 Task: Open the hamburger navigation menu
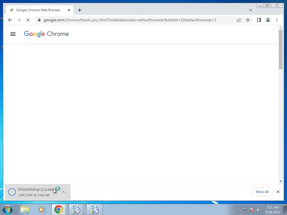tap(13, 34)
